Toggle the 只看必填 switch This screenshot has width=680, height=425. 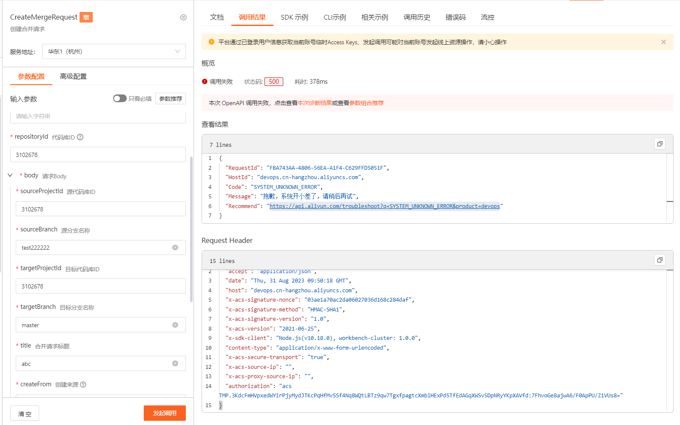(x=119, y=98)
